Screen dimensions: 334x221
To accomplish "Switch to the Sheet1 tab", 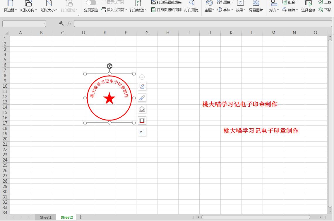I will (x=46, y=217).
